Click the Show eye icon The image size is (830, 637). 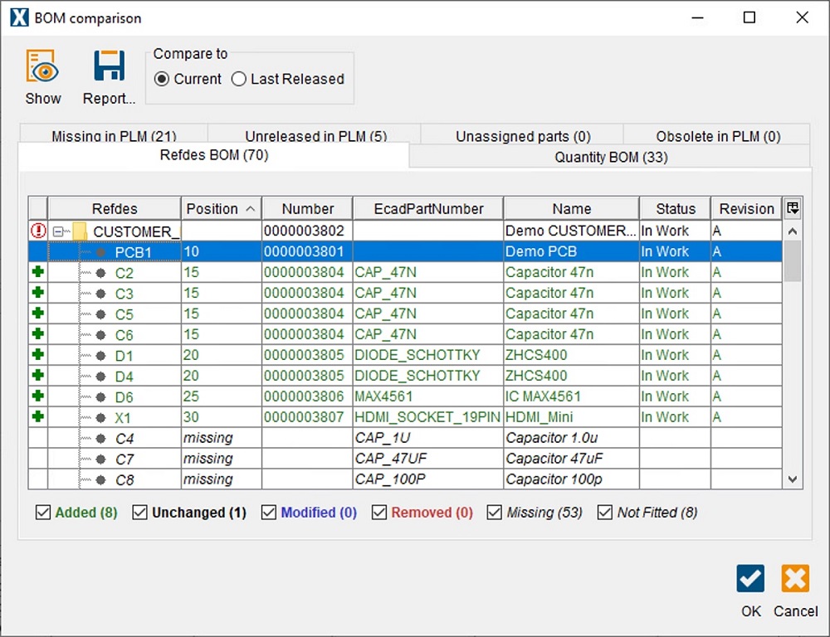click(x=42, y=67)
